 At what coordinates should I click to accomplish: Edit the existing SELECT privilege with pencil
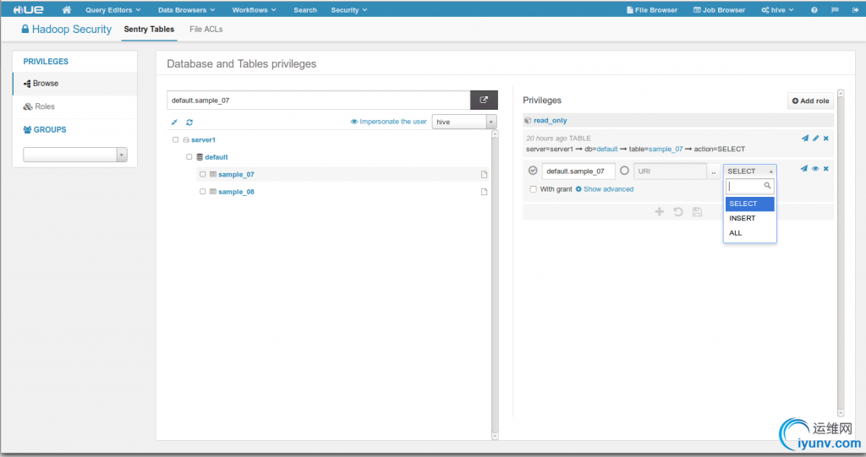coord(816,138)
